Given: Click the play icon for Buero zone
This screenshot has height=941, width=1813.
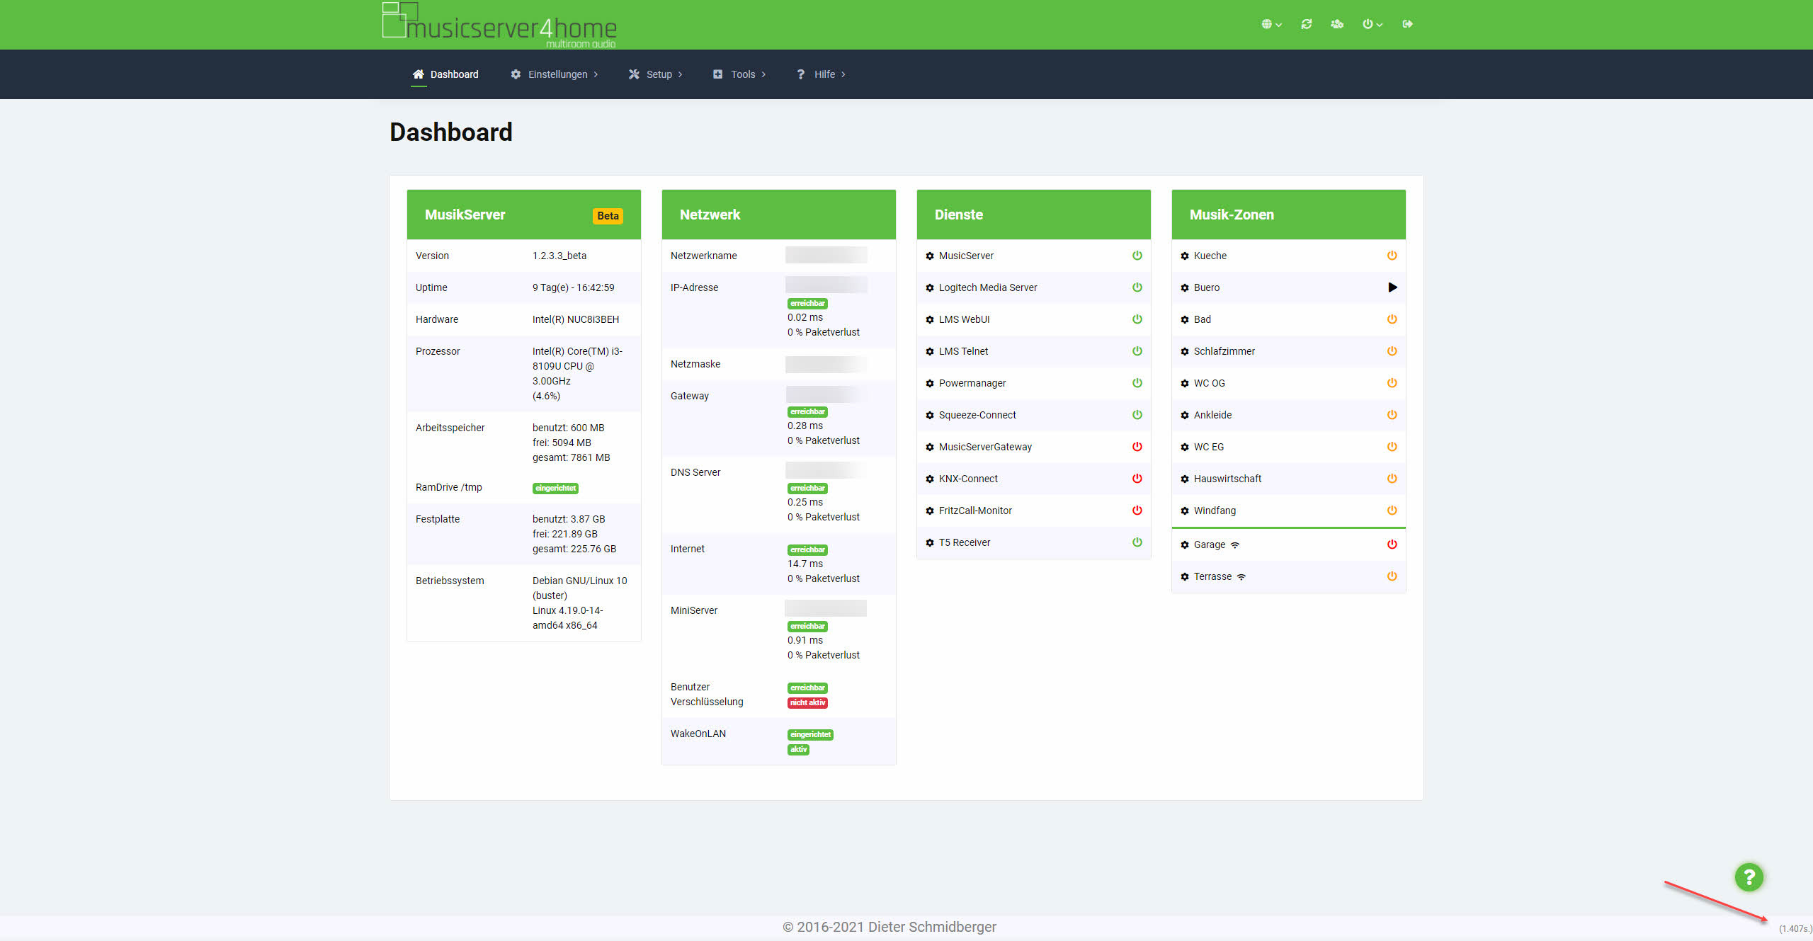Looking at the screenshot, I should (1392, 287).
